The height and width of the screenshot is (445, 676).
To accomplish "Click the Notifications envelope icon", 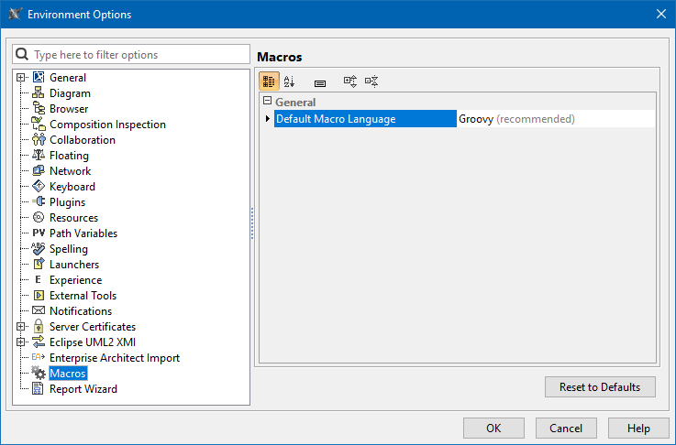I will (x=39, y=310).
